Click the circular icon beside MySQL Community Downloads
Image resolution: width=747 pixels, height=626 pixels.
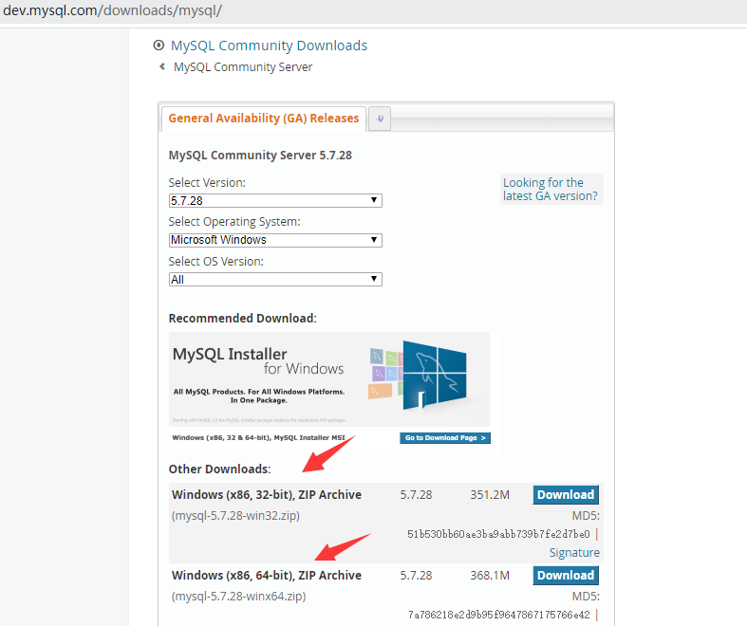point(159,46)
